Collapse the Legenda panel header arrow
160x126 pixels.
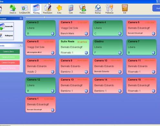pos(21,45)
